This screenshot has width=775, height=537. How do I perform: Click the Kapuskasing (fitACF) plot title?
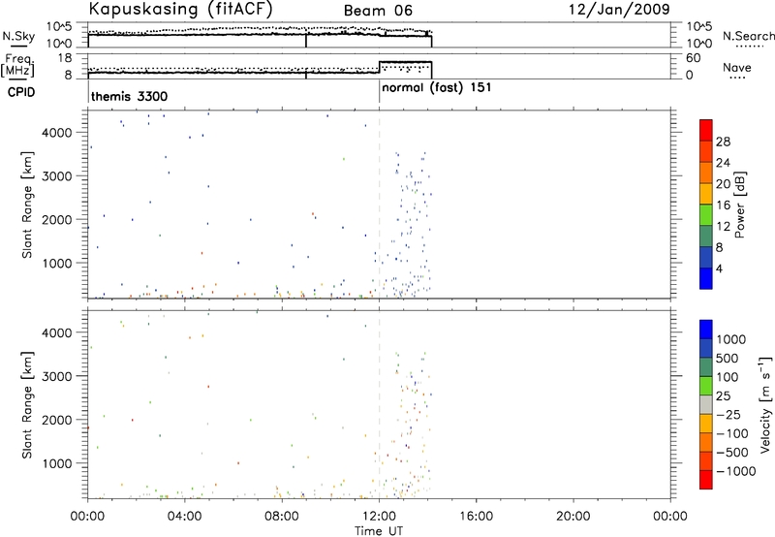[x=180, y=9]
